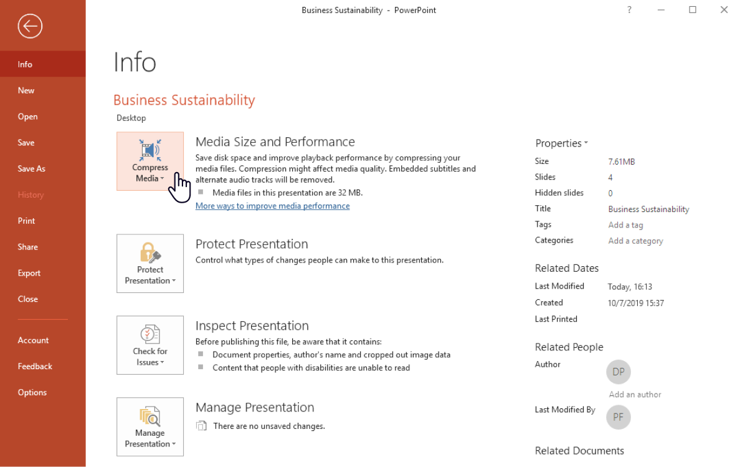Open Options in the sidebar

(43, 392)
